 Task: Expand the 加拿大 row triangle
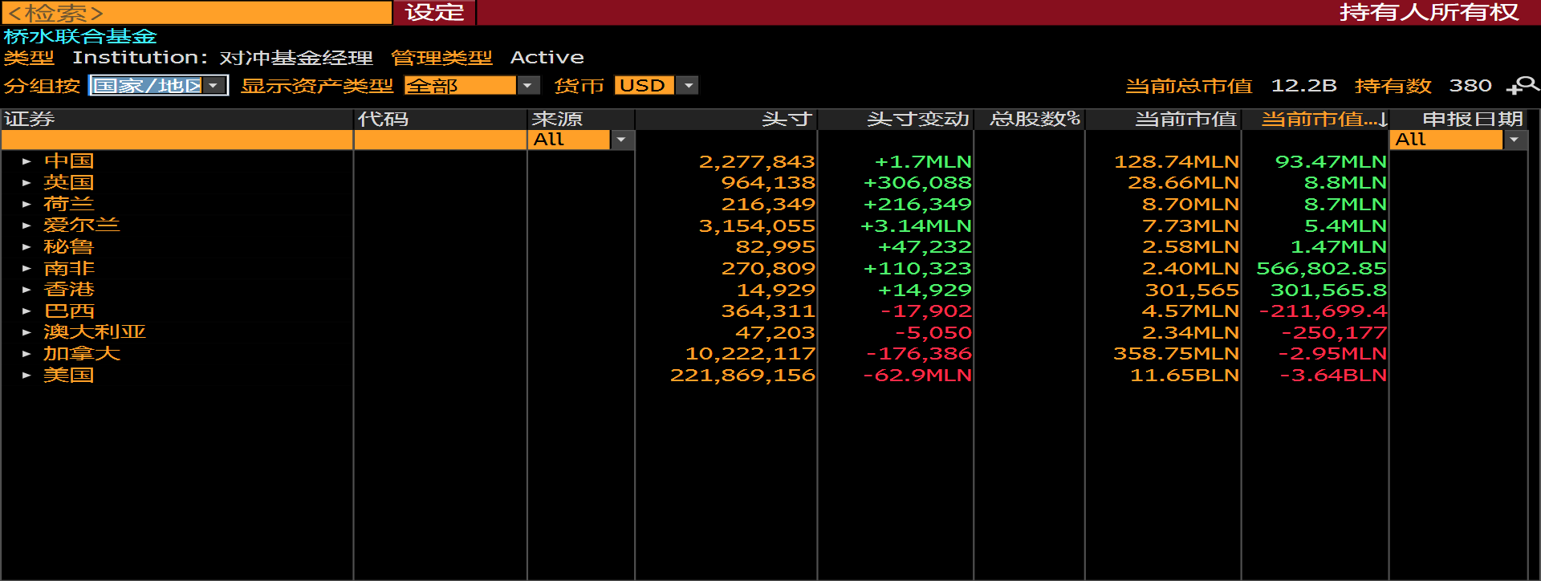26,353
